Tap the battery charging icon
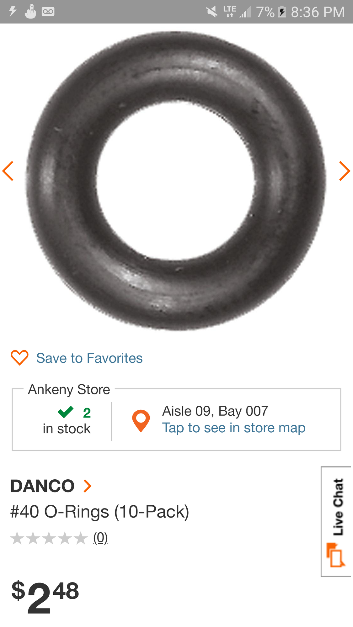 point(282,12)
